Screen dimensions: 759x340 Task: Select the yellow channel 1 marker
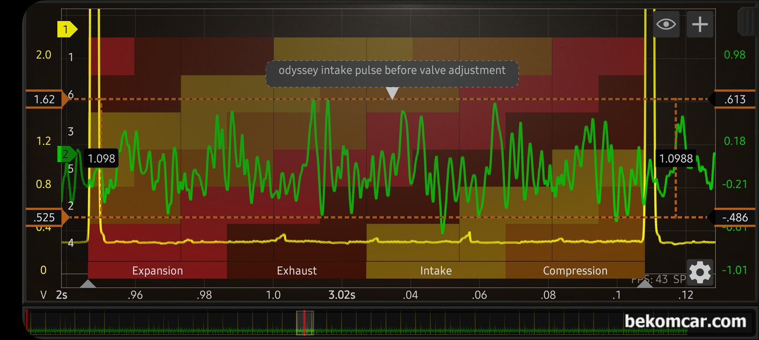click(67, 30)
